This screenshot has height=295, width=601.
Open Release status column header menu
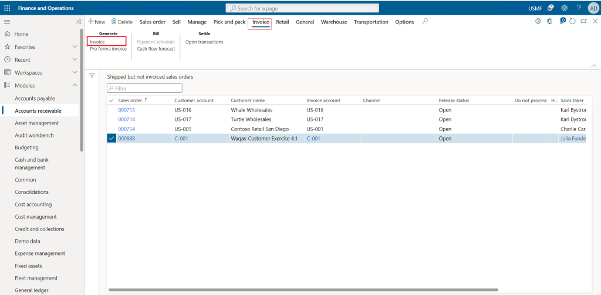(454, 100)
